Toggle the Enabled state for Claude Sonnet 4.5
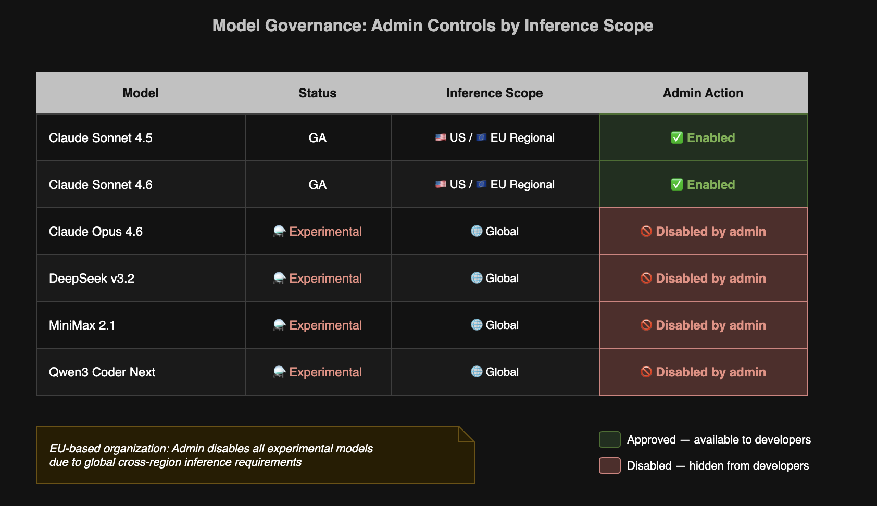Screen dimensions: 877x506 (x=703, y=137)
